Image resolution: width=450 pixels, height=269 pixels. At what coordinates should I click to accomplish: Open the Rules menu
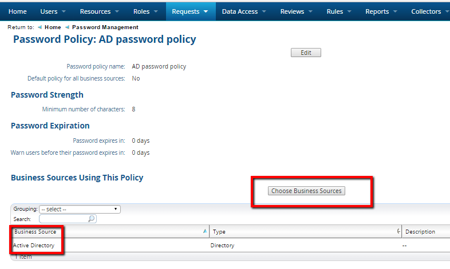340,11
